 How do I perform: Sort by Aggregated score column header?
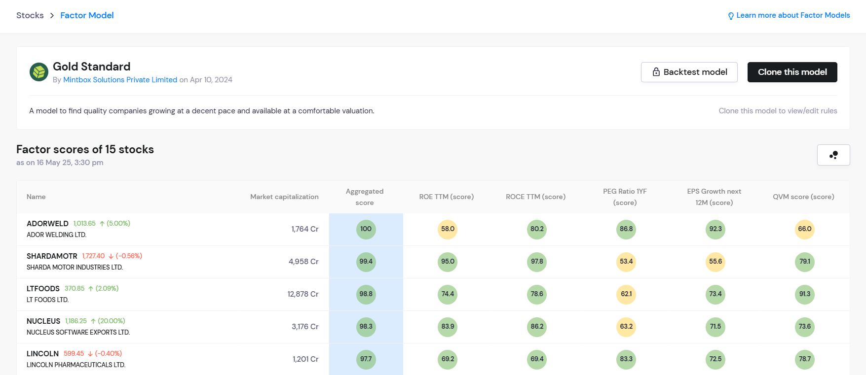point(365,197)
